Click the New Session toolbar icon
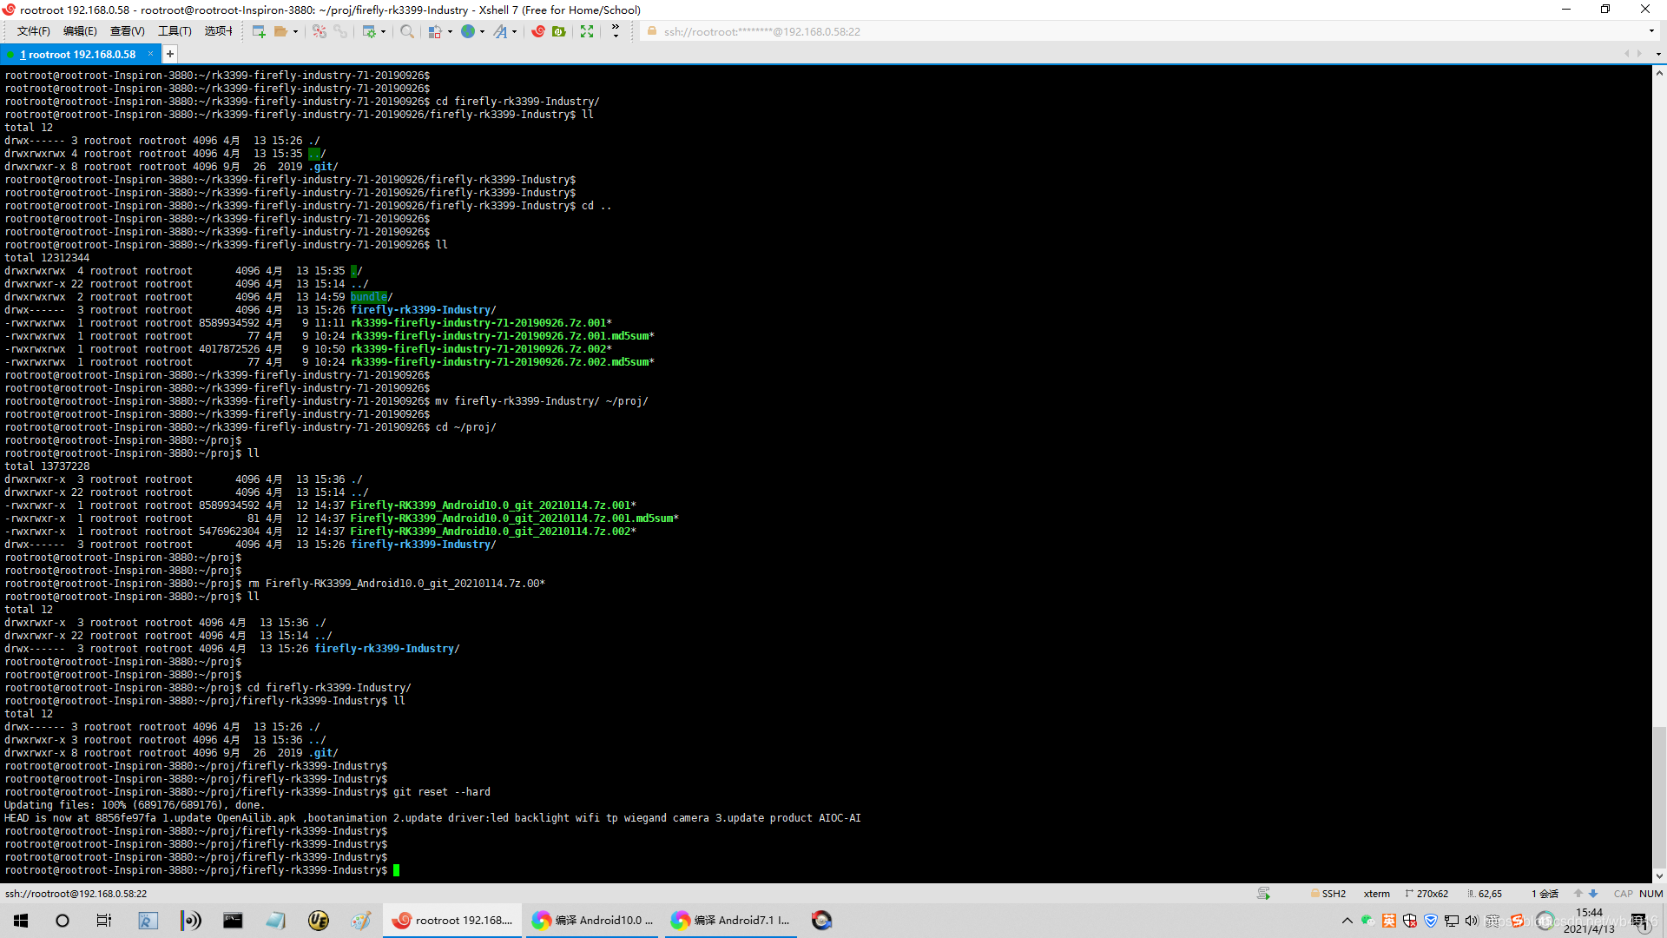1667x938 pixels. pos(258,31)
